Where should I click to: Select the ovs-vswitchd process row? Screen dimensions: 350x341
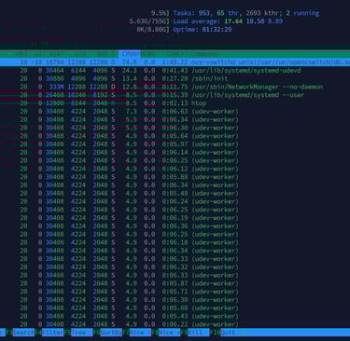pos(175,62)
